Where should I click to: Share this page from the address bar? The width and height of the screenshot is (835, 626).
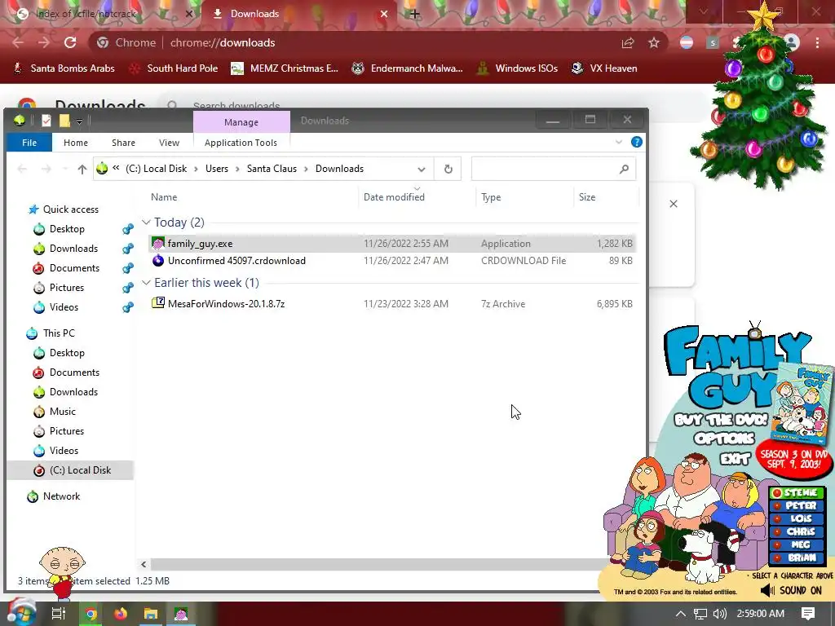pyautogui.click(x=628, y=42)
